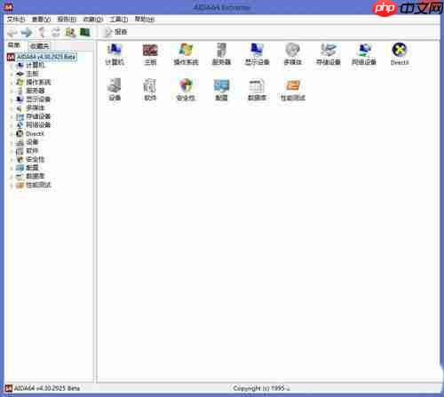Select 操作系统 in the left tree
The height and width of the screenshot is (397, 444).
tap(38, 83)
